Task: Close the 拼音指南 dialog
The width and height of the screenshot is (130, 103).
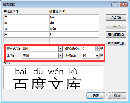Action: (x=123, y=5)
